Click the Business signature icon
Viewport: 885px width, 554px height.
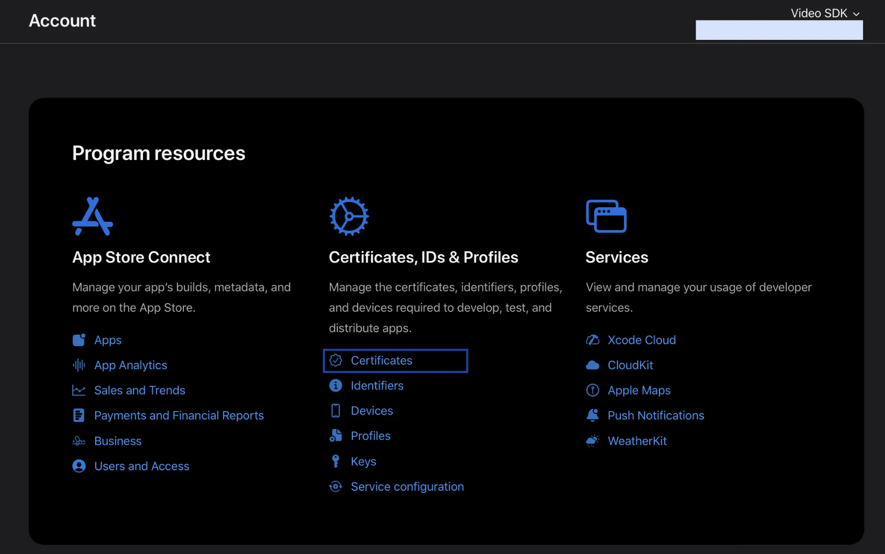(x=79, y=441)
